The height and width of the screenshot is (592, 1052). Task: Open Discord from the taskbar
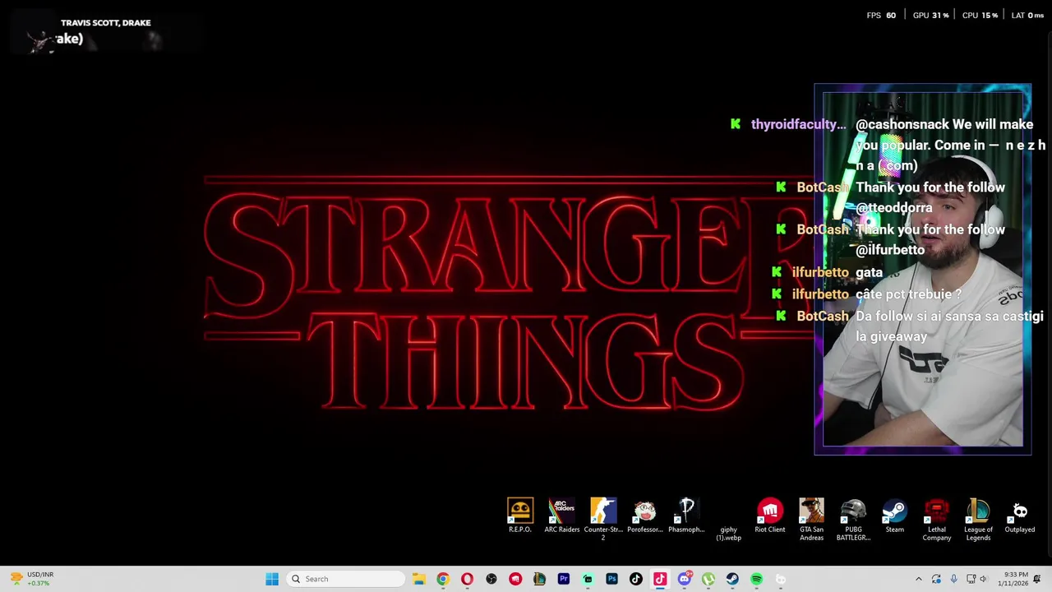pyautogui.click(x=684, y=579)
